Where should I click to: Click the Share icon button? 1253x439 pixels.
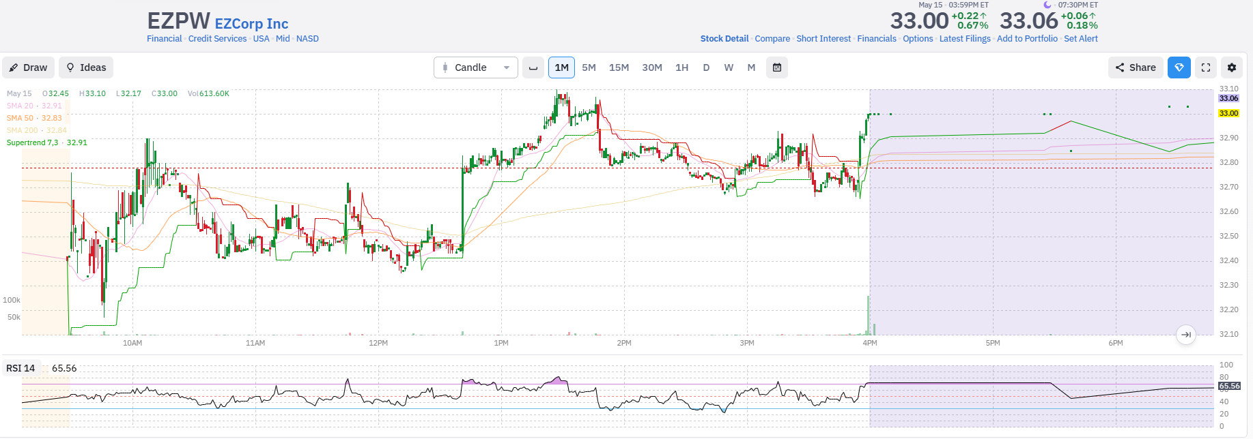(1136, 67)
